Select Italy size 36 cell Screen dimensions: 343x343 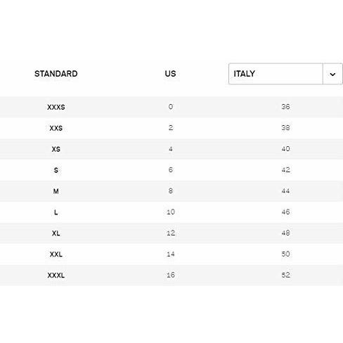pos(285,107)
